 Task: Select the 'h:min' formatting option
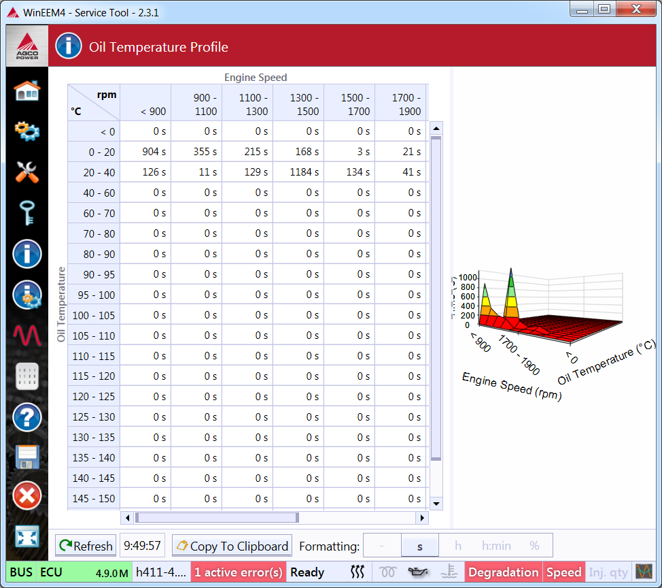(496, 546)
